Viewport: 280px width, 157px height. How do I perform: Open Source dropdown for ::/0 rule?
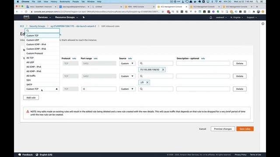(x=127, y=76)
